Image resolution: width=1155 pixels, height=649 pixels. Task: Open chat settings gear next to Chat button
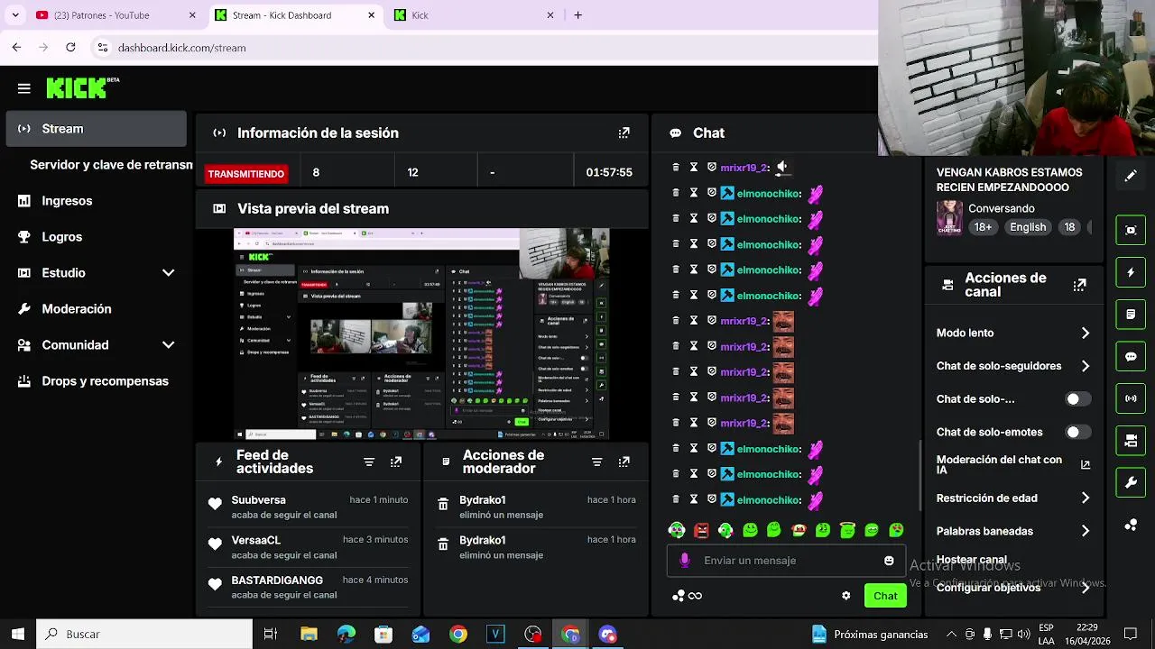pyautogui.click(x=845, y=596)
